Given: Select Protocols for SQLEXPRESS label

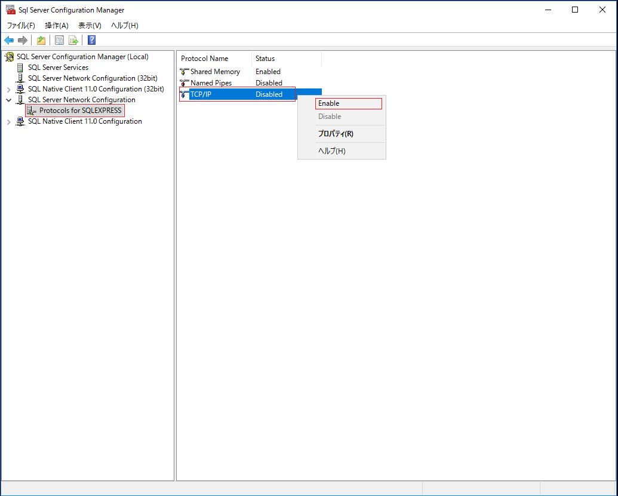Looking at the screenshot, I should point(81,111).
